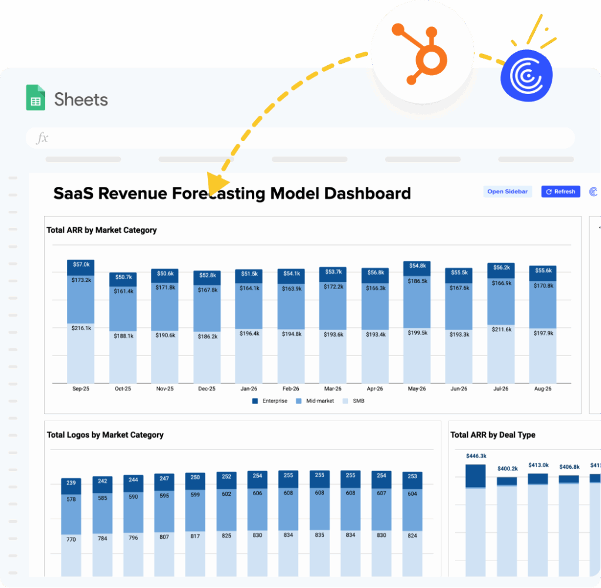Select the Total ARR by Deal Type title
This screenshot has width=601, height=588.
tap(492, 435)
